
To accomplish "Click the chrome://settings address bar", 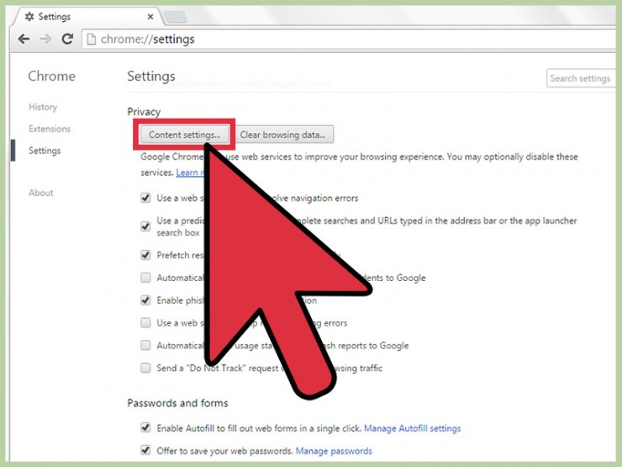I will pos(349,39).
